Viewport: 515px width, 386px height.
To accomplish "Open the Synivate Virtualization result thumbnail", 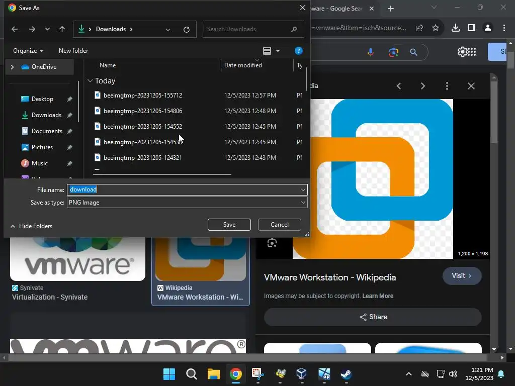I will (x=77, y=259).
